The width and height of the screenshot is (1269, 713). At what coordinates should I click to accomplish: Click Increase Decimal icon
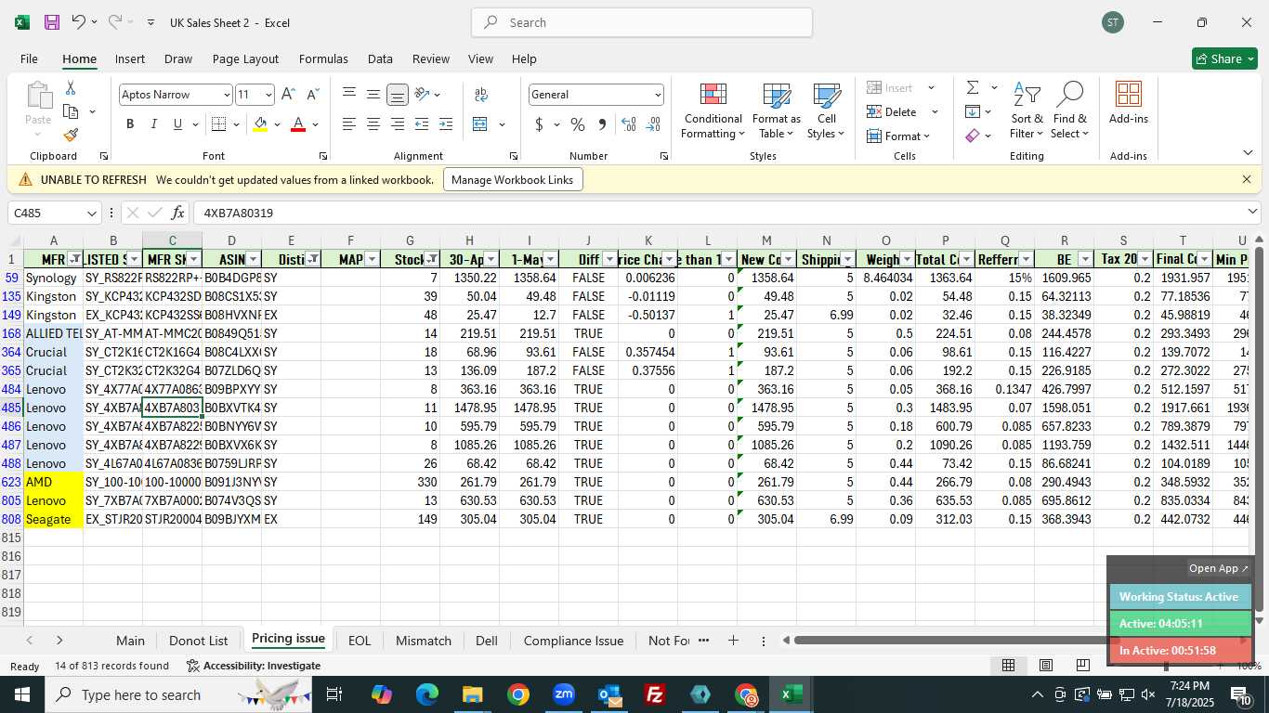point(629,124)
